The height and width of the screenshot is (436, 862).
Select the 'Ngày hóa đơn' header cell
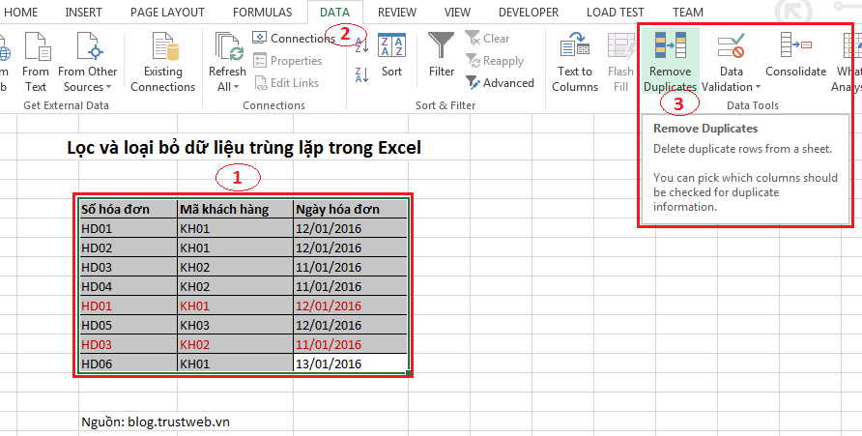click(x=351, y=209)
